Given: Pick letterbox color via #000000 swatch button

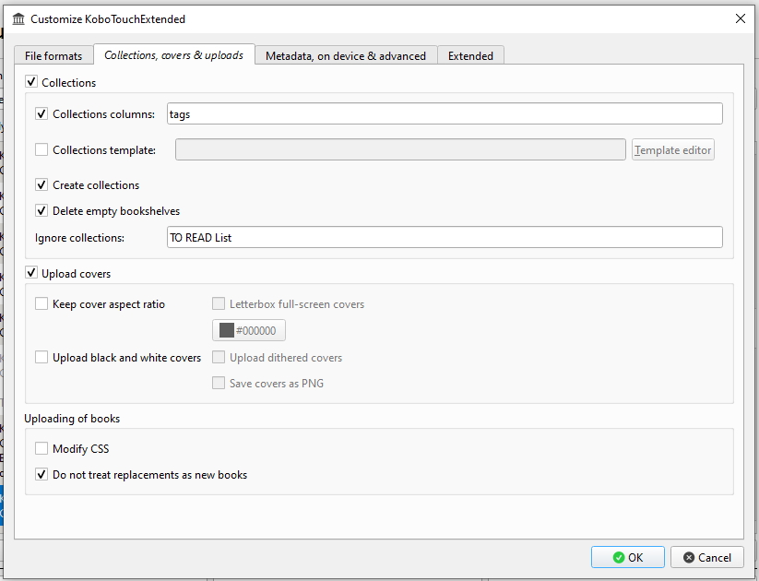Looking at the screenshot, I should [x=249, y=330].
